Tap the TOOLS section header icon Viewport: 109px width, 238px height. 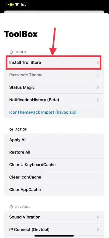tap(11, 52)
